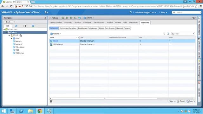The image size is (203, 114).
Task: Open the Help dropdown menu
Action: tap(164, 12)
